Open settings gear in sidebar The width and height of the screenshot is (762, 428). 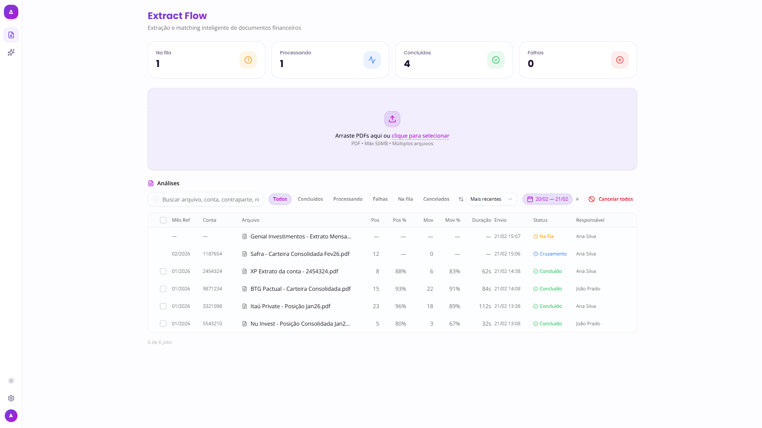pyautogui.click(x=11, y=398)
